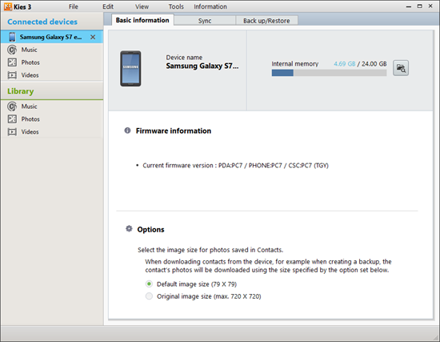Open the File menu
The image size is (440, 342).
74,6
